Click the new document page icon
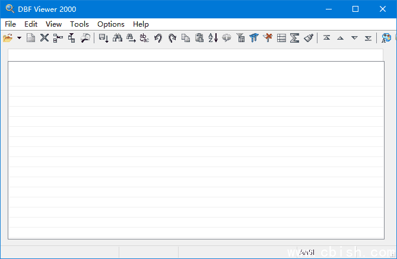 (x=31, y=38)
